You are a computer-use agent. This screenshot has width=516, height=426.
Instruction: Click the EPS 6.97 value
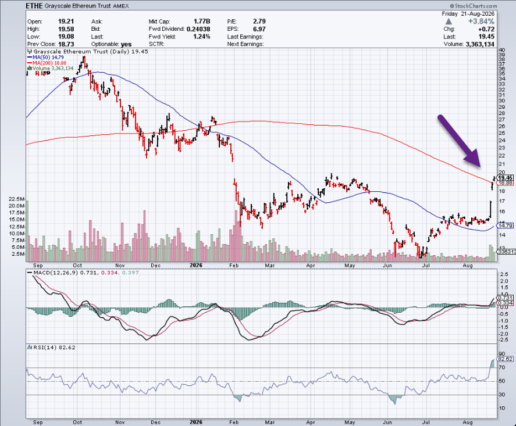coord(259,29)
